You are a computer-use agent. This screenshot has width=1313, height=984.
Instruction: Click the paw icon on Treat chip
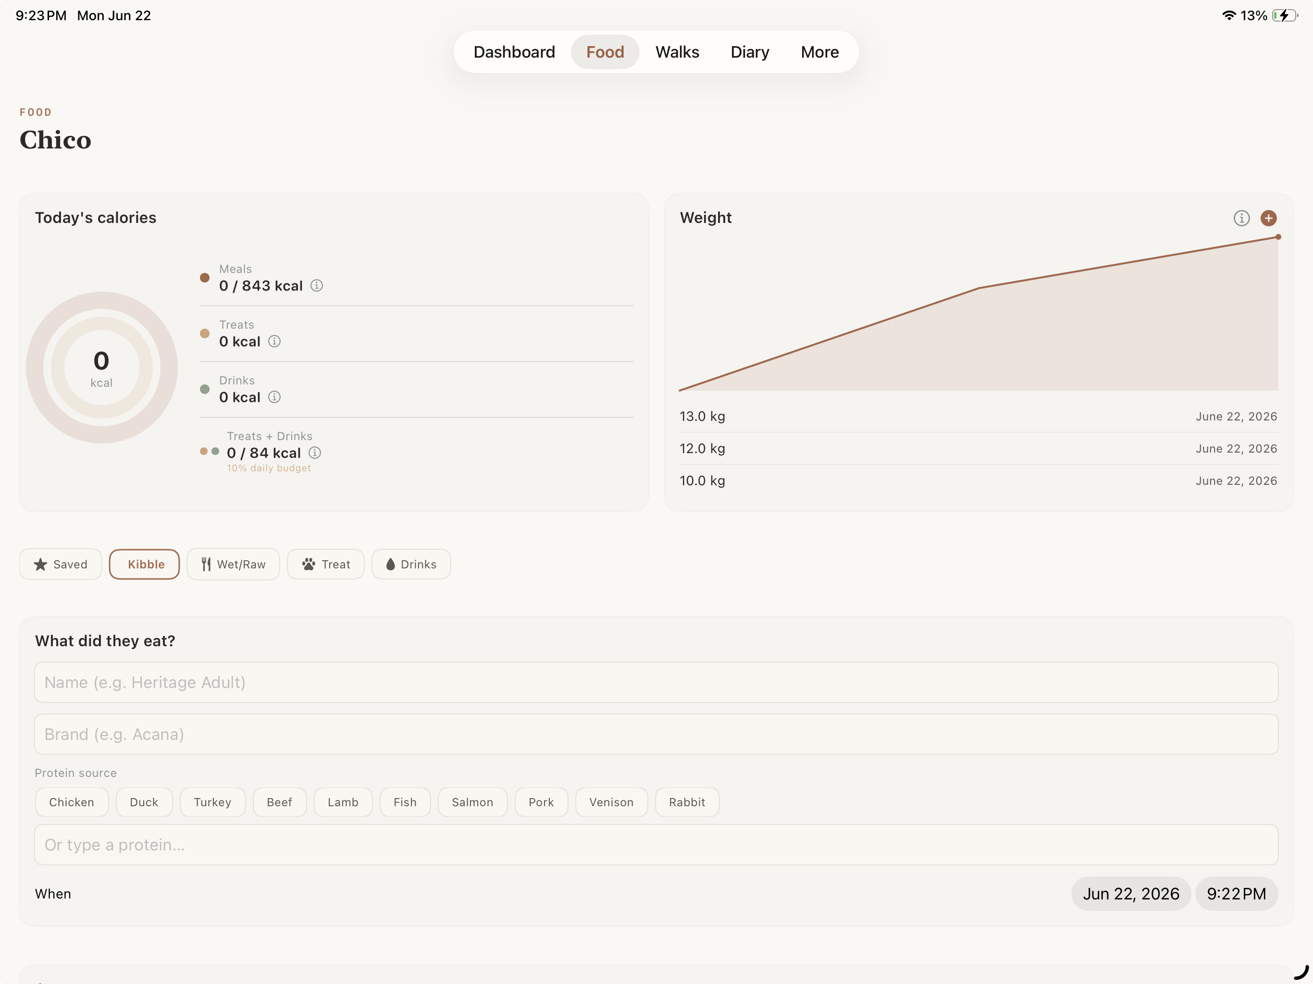[309, 564]
